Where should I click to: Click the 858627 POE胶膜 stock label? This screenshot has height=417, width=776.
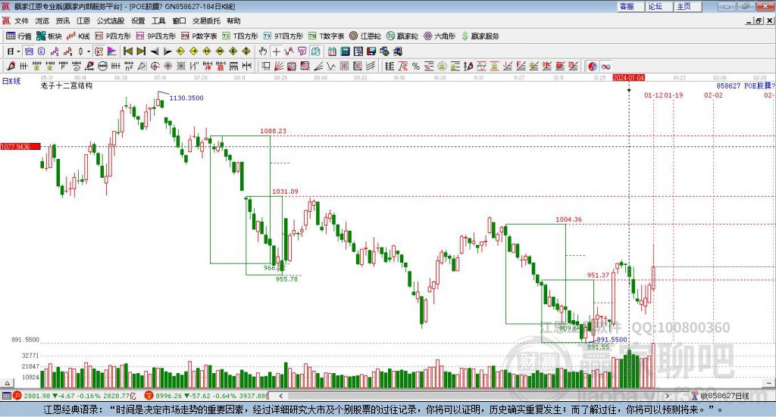[x=745, y=86]
